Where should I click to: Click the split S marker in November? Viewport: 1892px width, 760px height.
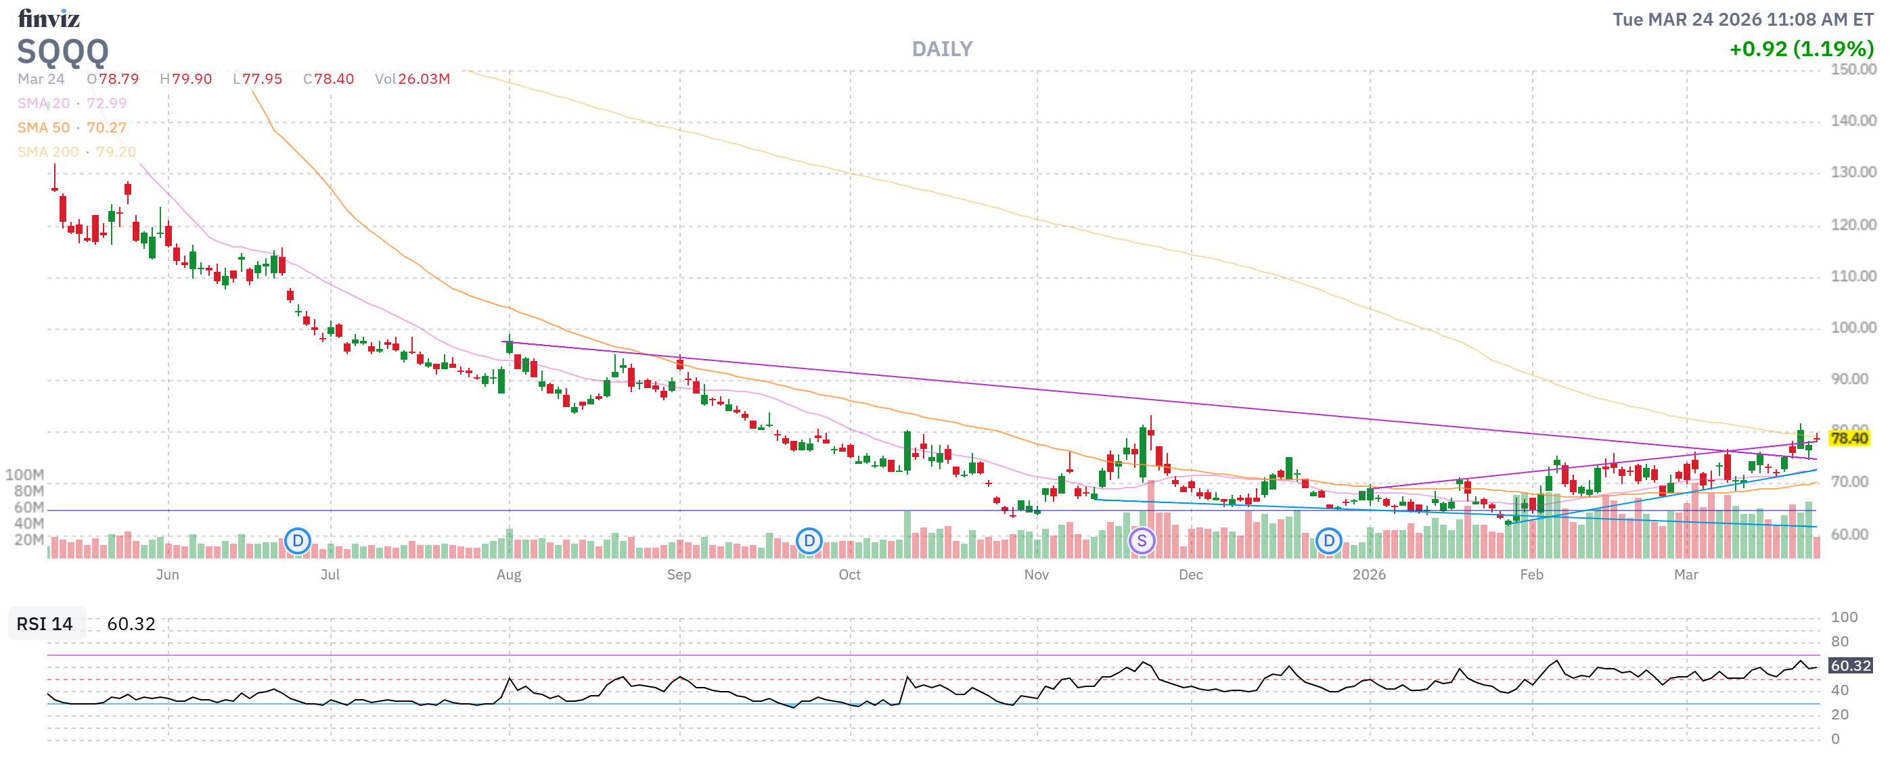pyautogui.click(x=1142, y=542)
